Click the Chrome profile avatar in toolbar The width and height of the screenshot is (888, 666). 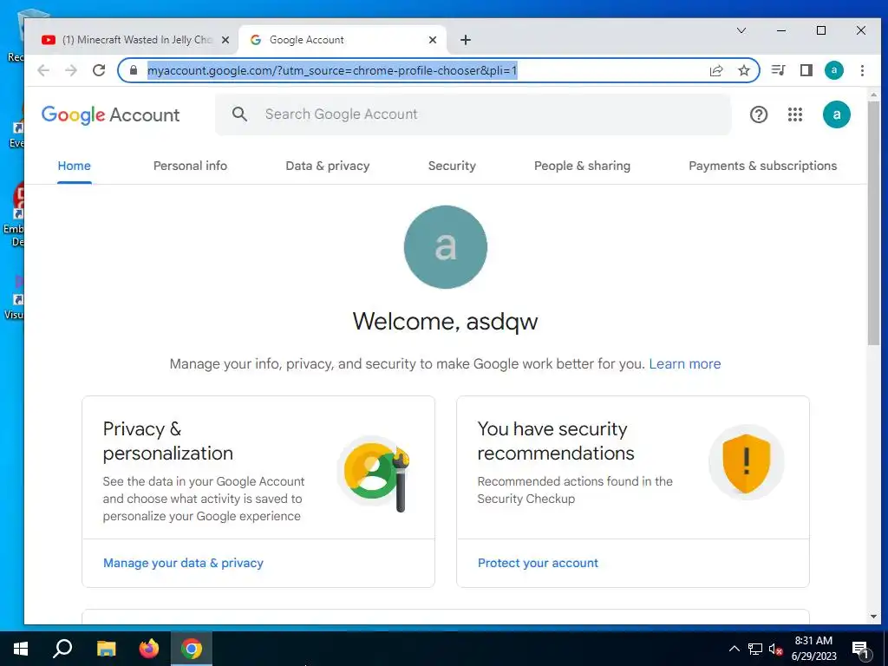tap(833, 70)
